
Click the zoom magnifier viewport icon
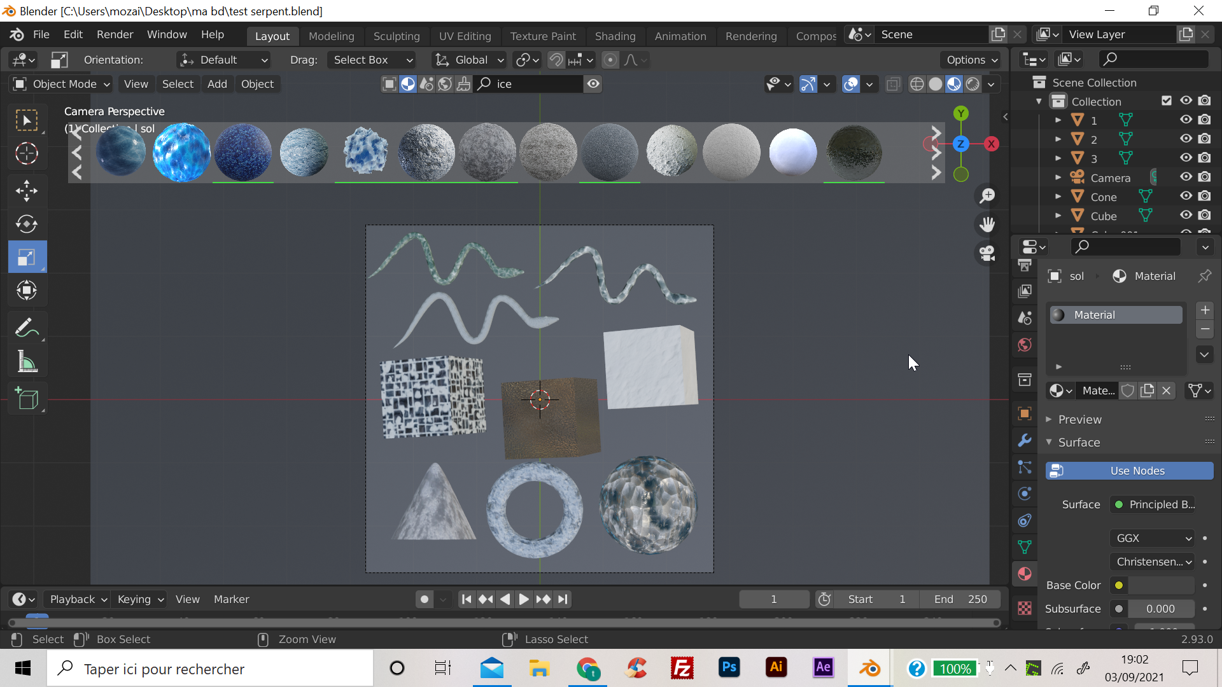click(x=987, y=196)
